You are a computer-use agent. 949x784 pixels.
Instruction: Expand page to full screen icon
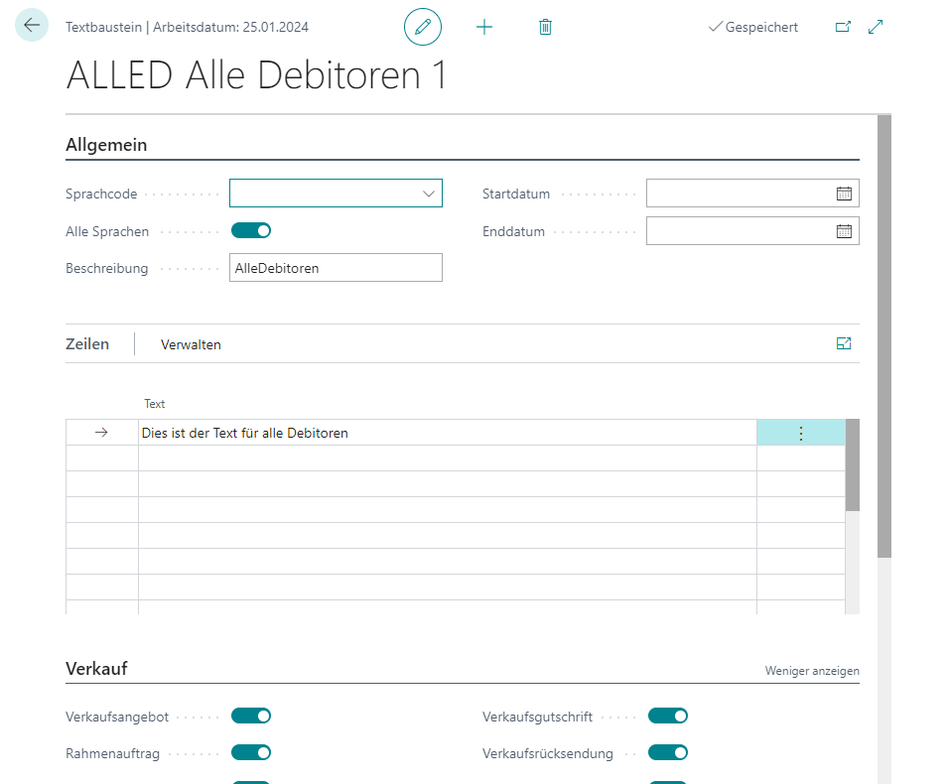click(x=876, y=27)
